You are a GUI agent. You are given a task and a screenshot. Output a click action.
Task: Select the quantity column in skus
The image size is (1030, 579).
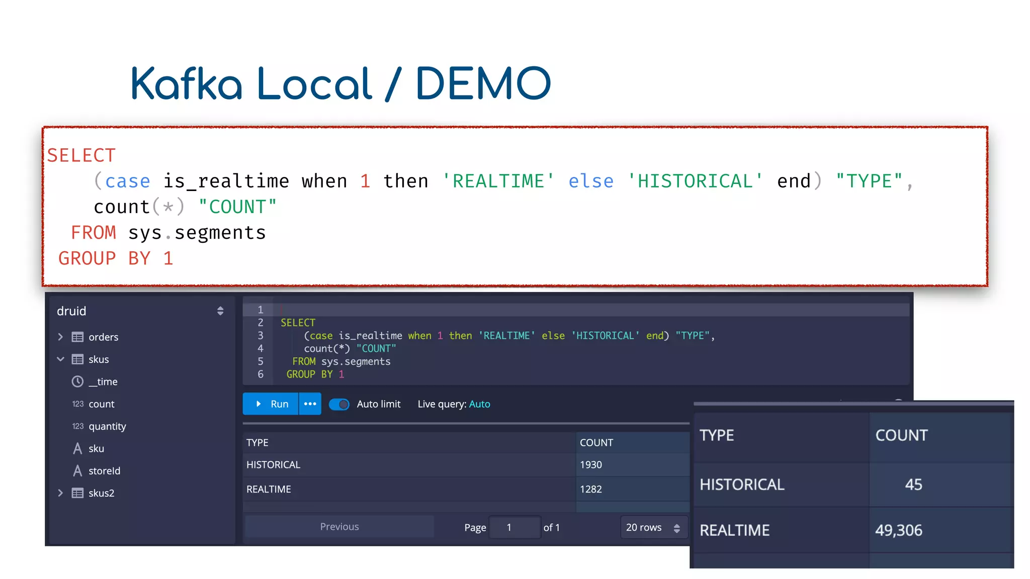point(107,426)
